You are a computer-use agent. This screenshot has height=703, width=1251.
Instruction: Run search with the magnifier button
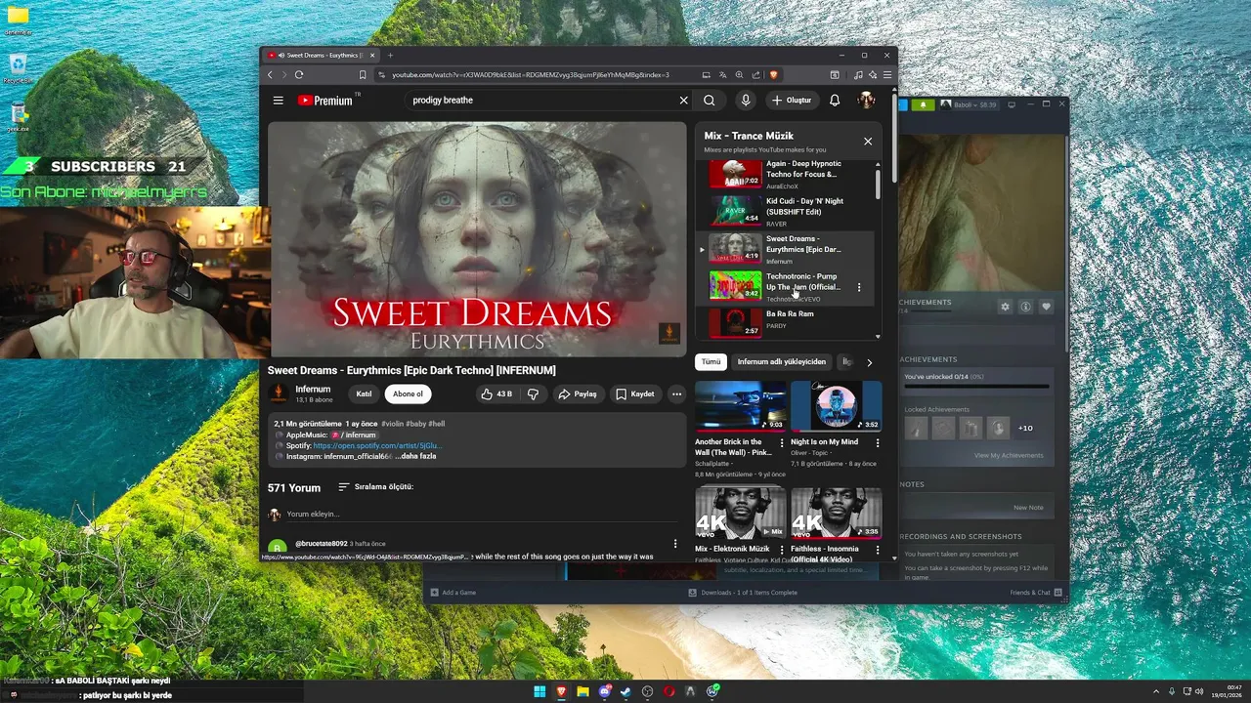(x=710, y=100)
